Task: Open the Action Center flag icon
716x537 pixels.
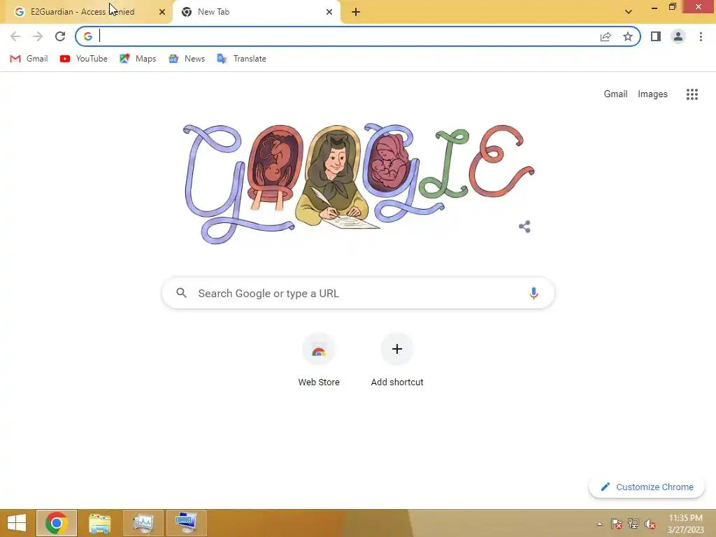Action: pos(617,524)
